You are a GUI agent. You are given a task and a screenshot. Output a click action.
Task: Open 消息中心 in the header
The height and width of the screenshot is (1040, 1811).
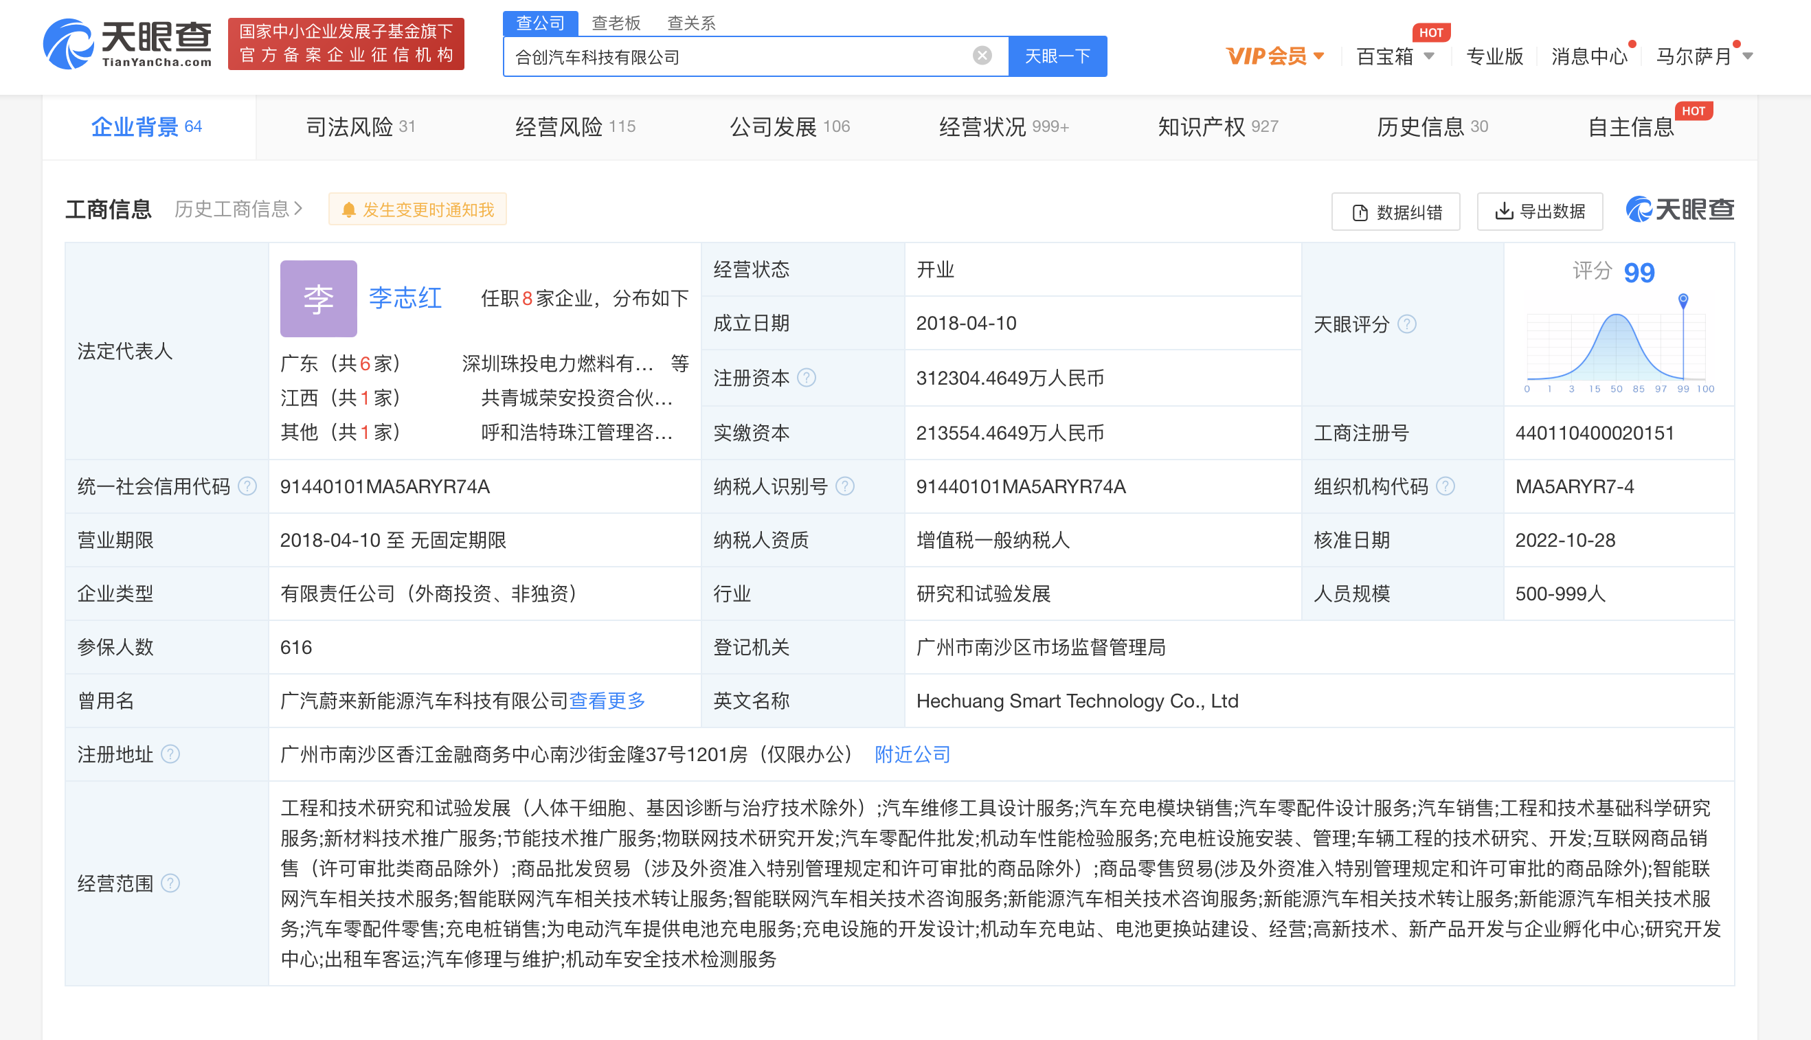[1589, 56]
